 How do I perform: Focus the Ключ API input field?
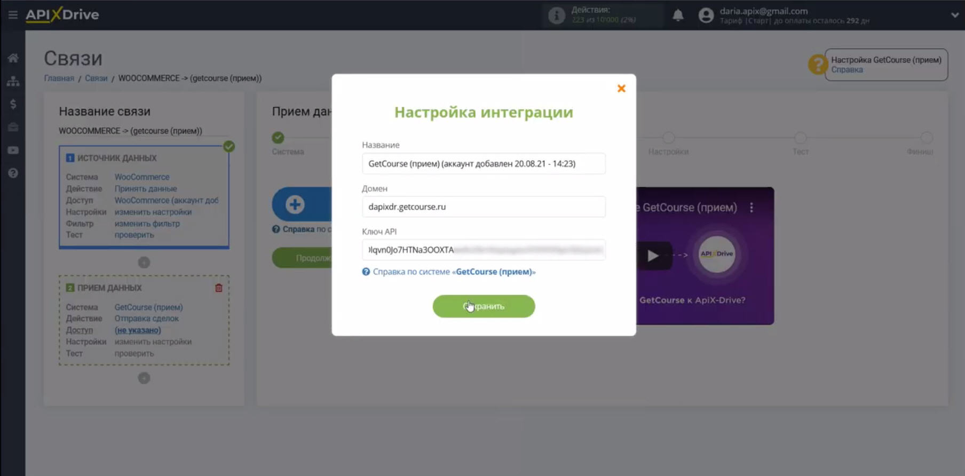(x=484, y=250)
